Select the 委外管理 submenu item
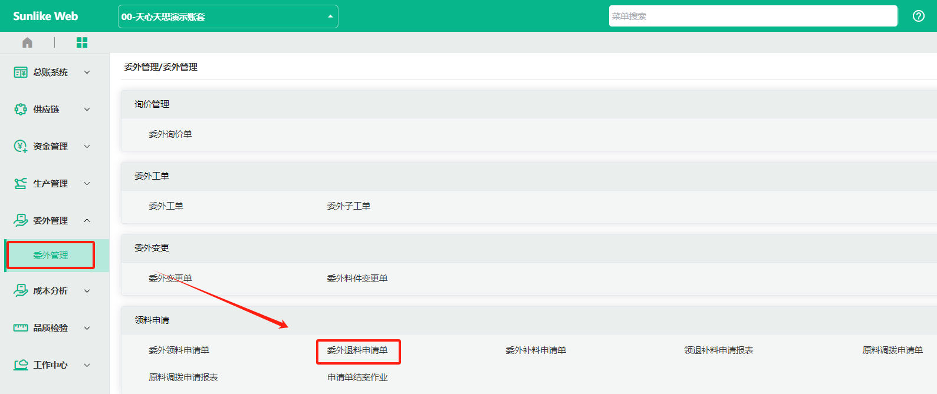This screenshot has width=937, height=394. pos(57,256)
